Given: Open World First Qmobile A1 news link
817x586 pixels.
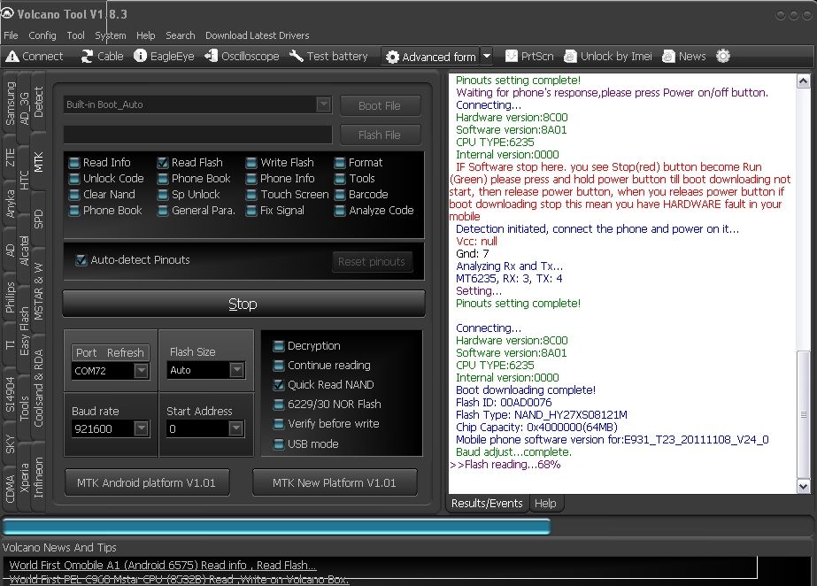Looking at the screenshot, I should point(163,565).
